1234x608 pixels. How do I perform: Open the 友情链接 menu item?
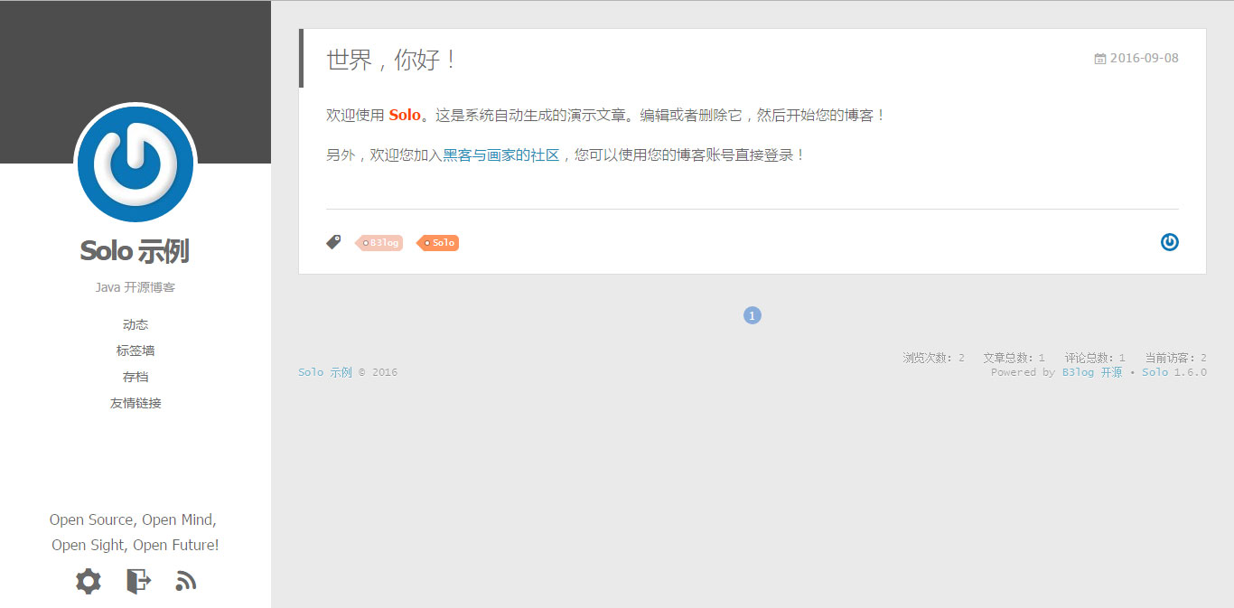pos(136,403)
